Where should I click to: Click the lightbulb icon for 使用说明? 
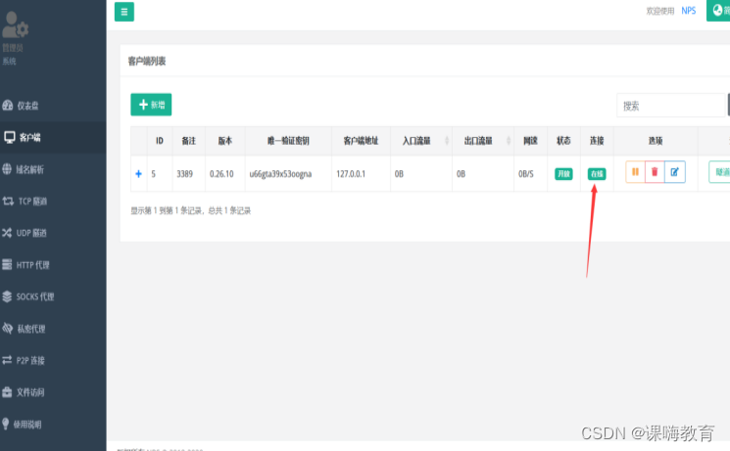point(6,423)
